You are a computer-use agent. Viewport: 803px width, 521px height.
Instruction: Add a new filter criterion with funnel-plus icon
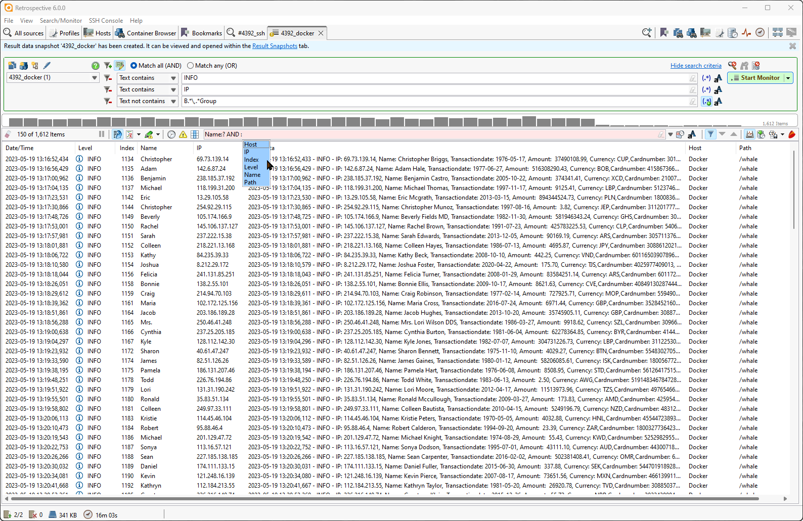(x=108, y=66)
